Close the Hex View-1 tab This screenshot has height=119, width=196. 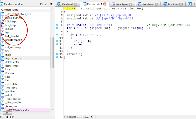[156, 4]
